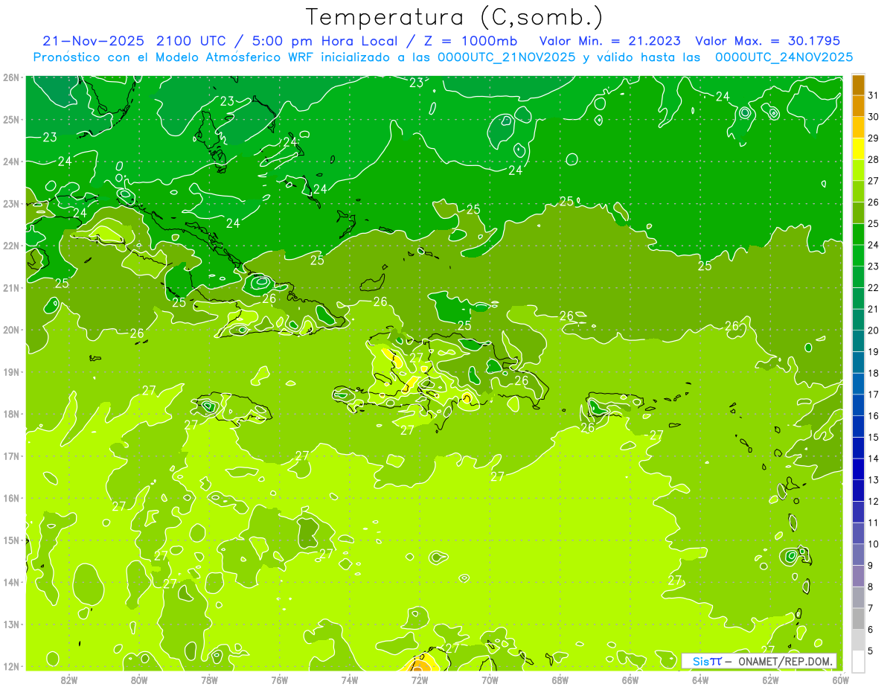Click the title 'Temperatura (C,somb.)'

pos(454,17)
